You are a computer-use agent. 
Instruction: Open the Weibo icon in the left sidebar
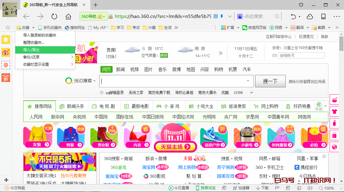click(6, 52)
